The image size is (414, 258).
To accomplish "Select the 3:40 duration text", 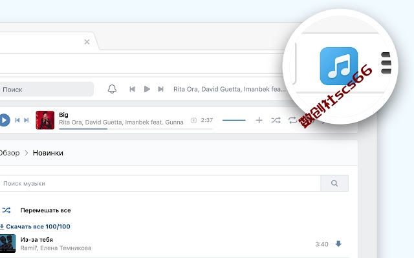I will pyautogui.click(x=321, y=244).
